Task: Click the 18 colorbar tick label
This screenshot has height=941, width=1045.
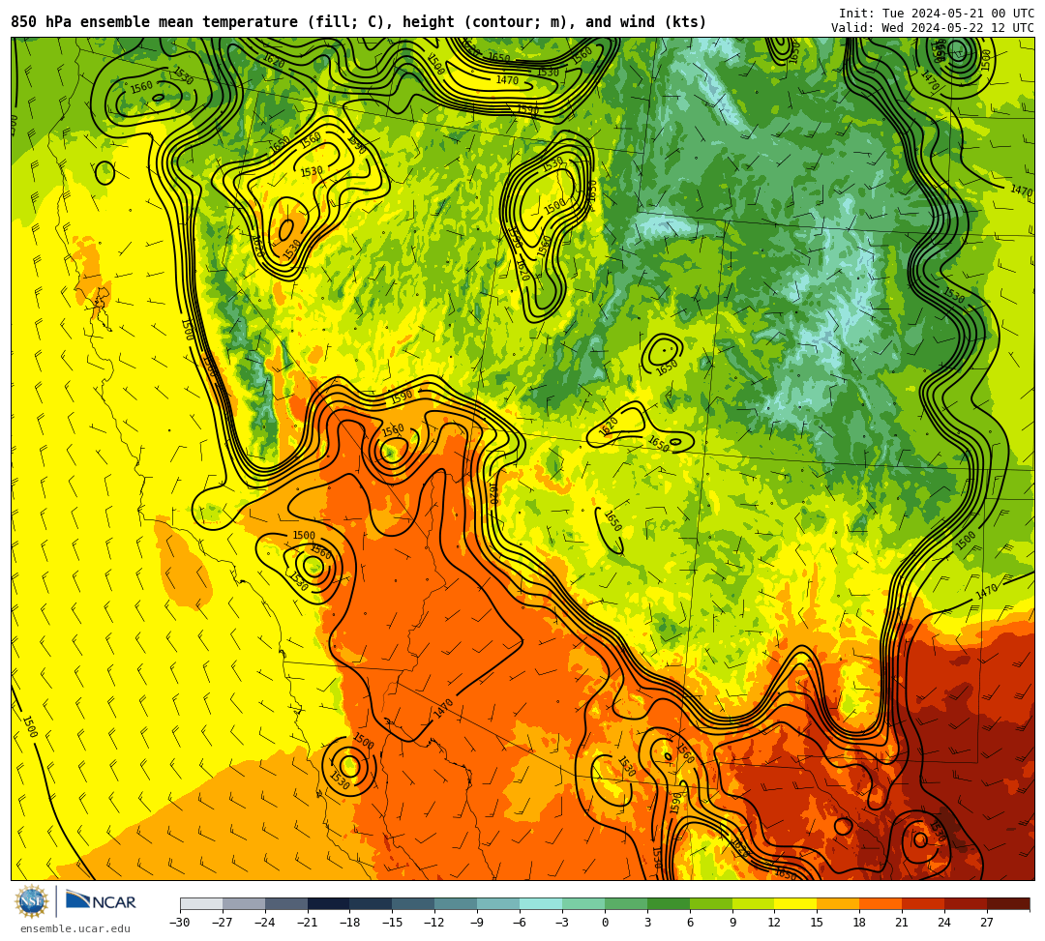Action: pyautogui.click(x=860, y=923)
